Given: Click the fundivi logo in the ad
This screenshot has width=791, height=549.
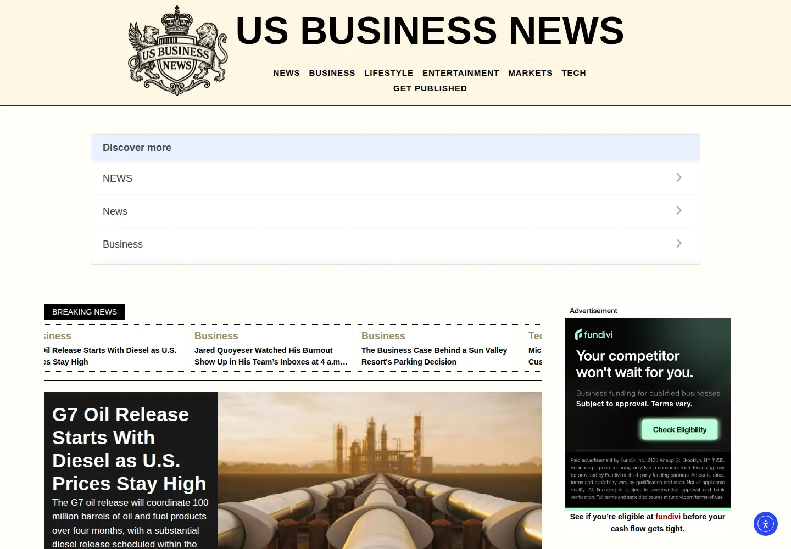Looking at the screenshot, I should coord(594,334).
